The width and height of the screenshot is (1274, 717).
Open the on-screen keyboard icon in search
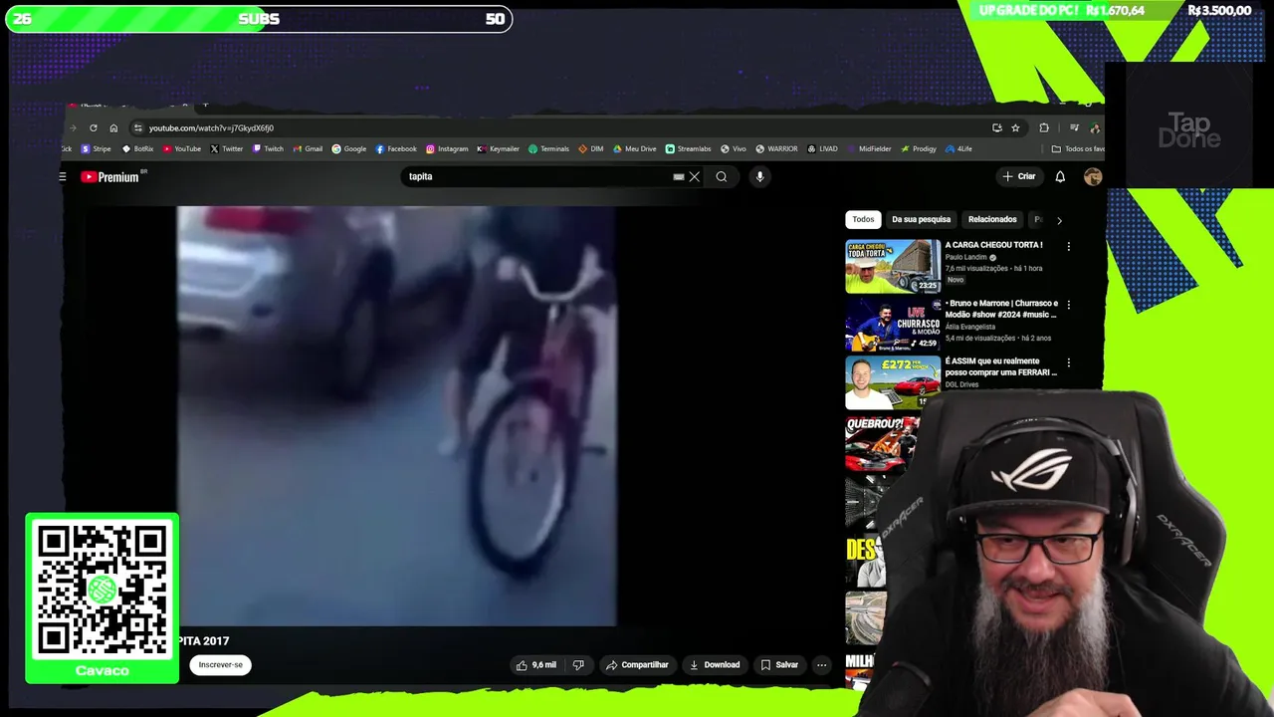(679, 176)
